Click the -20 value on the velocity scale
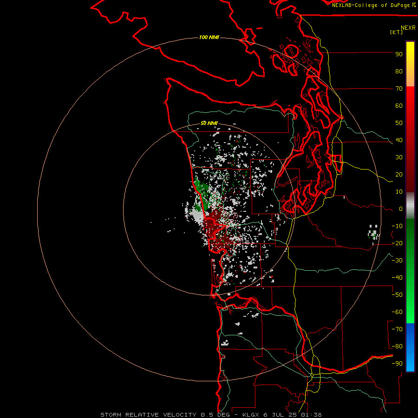 (397, 243)
